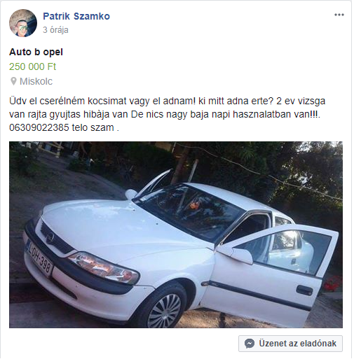Click the side mirror on the open door
354x359 pixels.
[x=236, y=254]
